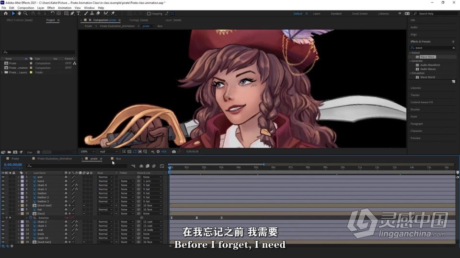Click the arm layer label color swatch
Image resolution: width=460 pixels, height=258 pixels.
point(22,177)
